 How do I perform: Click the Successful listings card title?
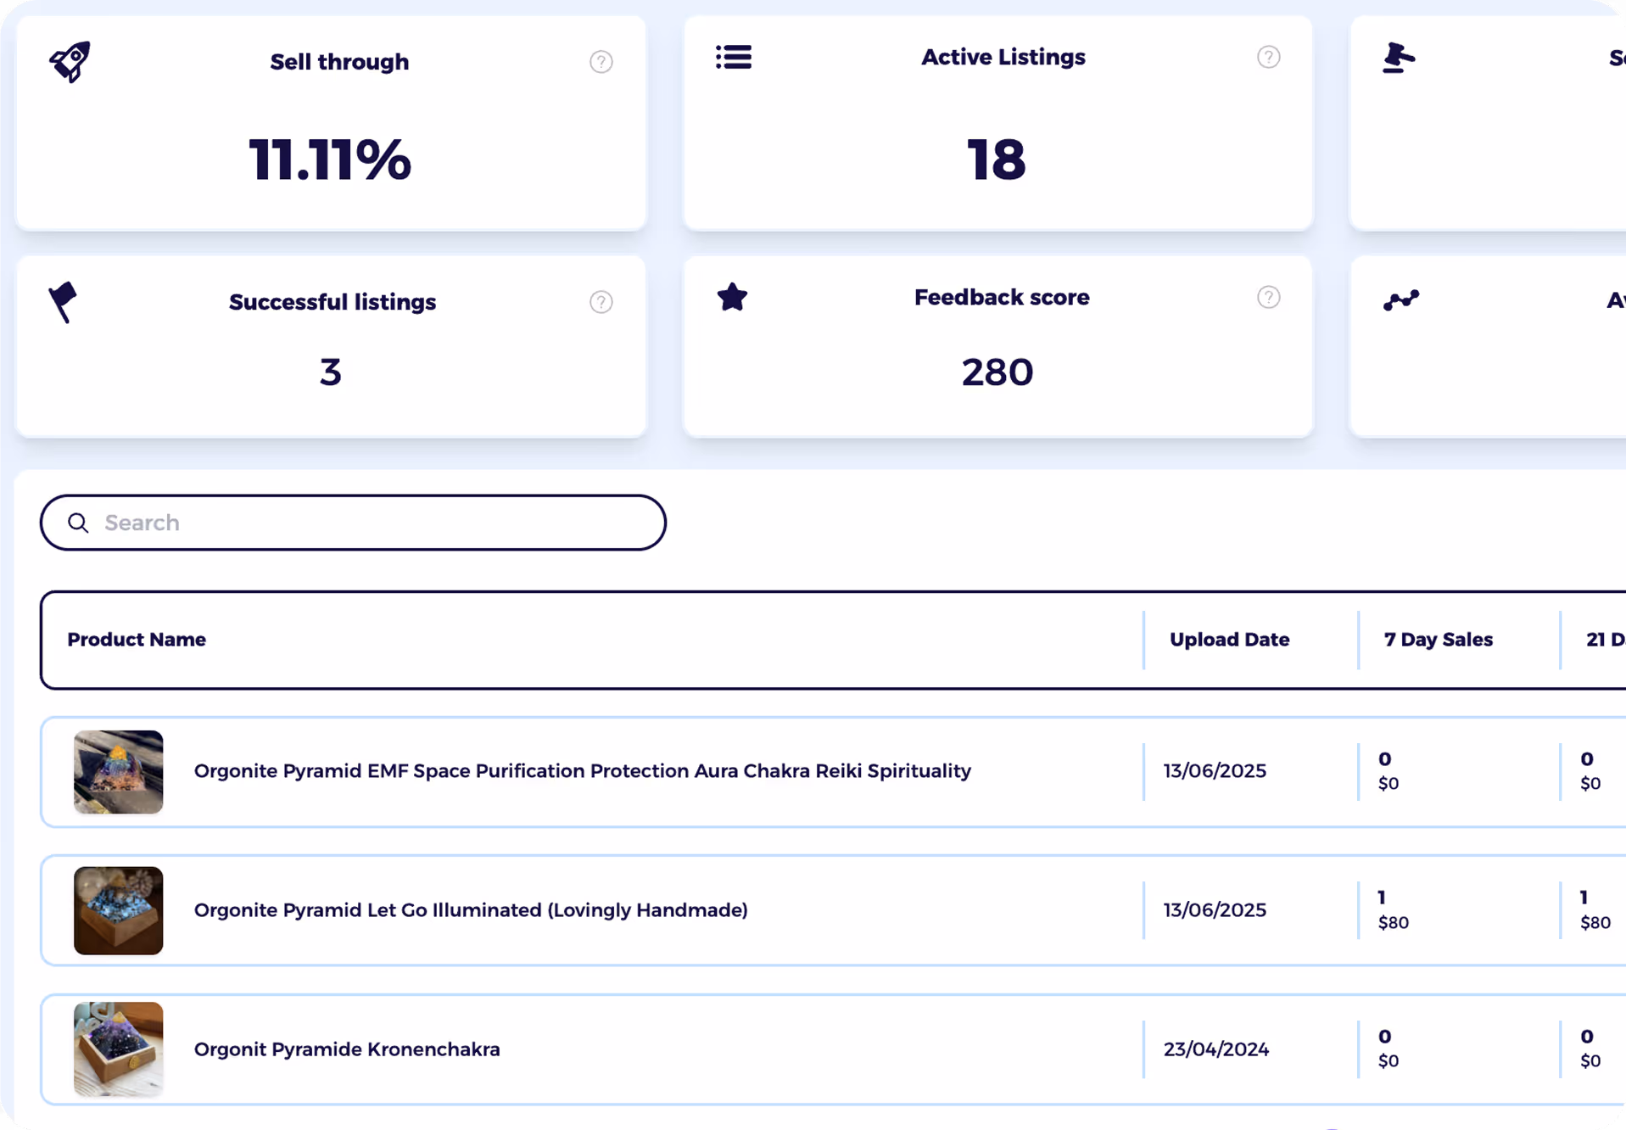tap(332, 302)
